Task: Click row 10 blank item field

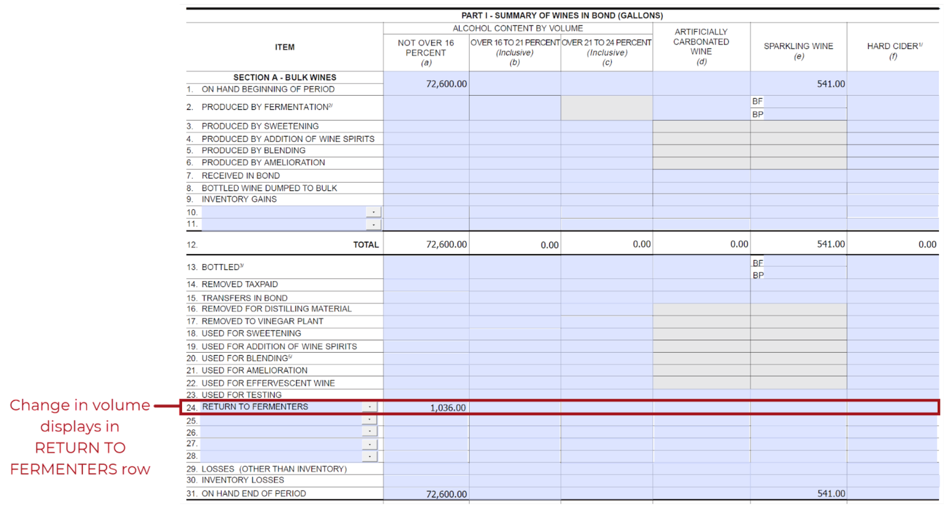Action: pyautogui.click(x=284, y=212)
